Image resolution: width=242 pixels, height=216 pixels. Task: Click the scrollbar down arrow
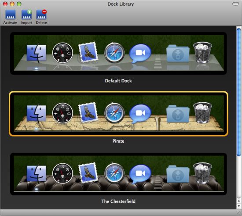(x=239, y=206)
